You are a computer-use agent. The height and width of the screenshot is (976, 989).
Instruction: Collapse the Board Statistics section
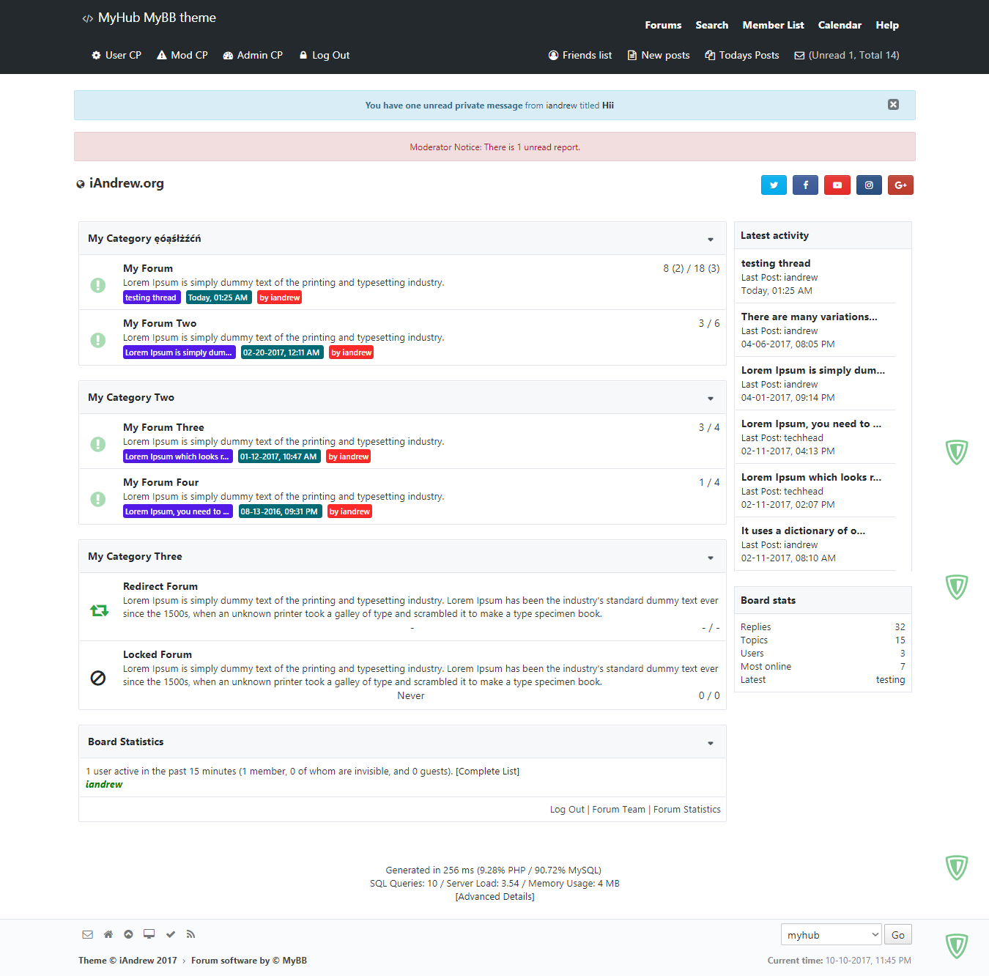[x=710, y=743]
